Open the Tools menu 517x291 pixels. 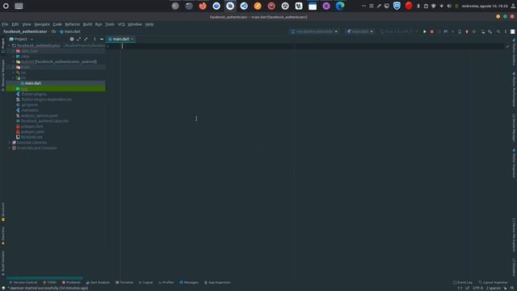[110, 24]
